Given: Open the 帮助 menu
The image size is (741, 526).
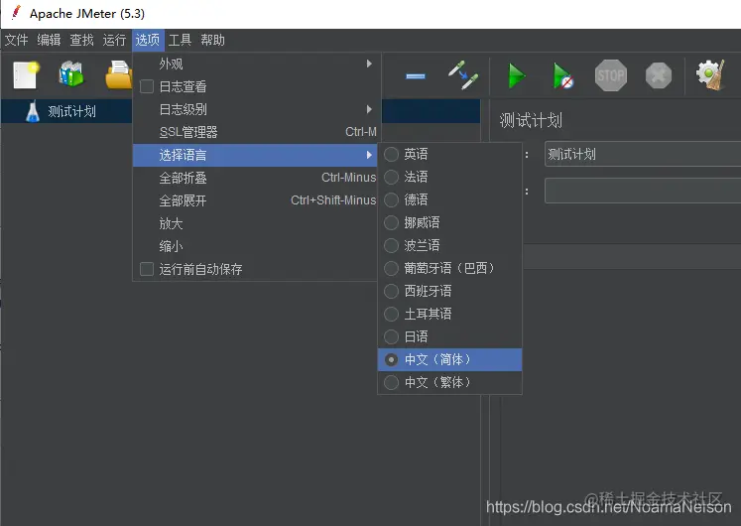Looking at the screenshot, I should tap(212, 40).
